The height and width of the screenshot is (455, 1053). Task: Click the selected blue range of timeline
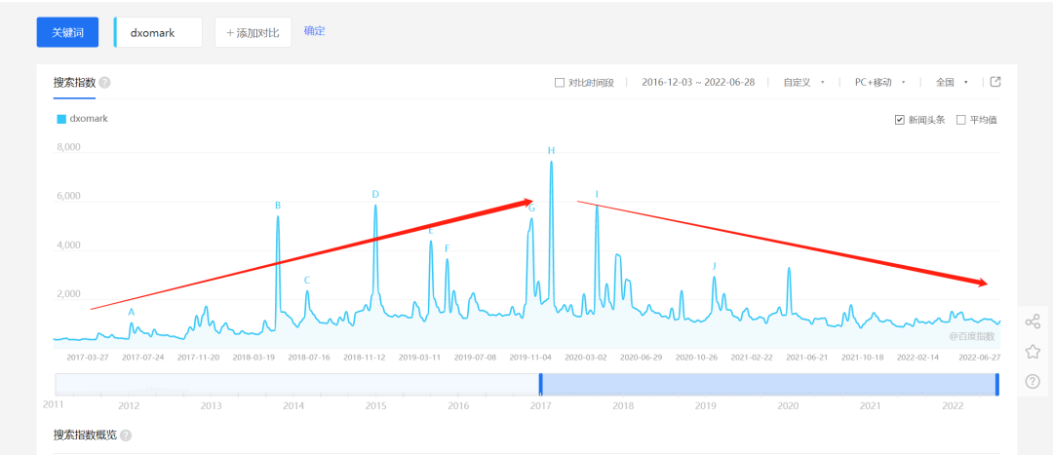point(769,384)
